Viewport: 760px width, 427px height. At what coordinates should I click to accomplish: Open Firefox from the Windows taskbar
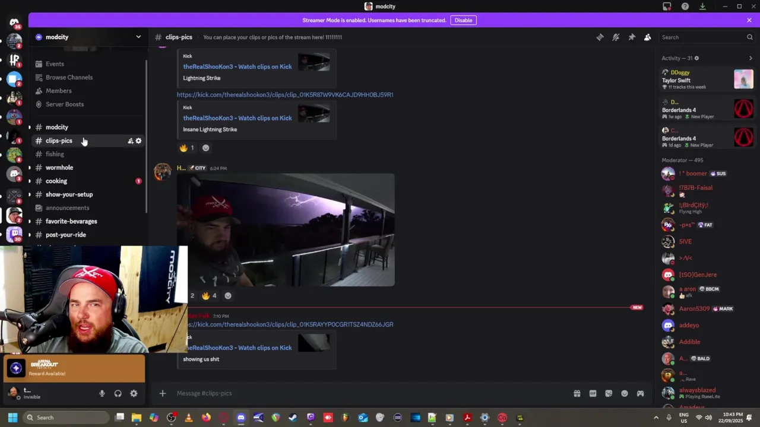[206, 418]
